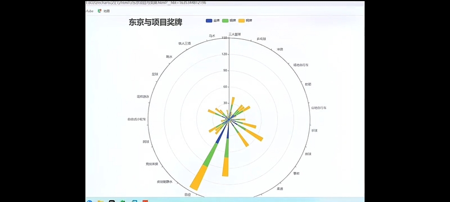Open the 地图 maps bookmark icon
This screenshot has width=450, height=202.
[x=100, y=11]
